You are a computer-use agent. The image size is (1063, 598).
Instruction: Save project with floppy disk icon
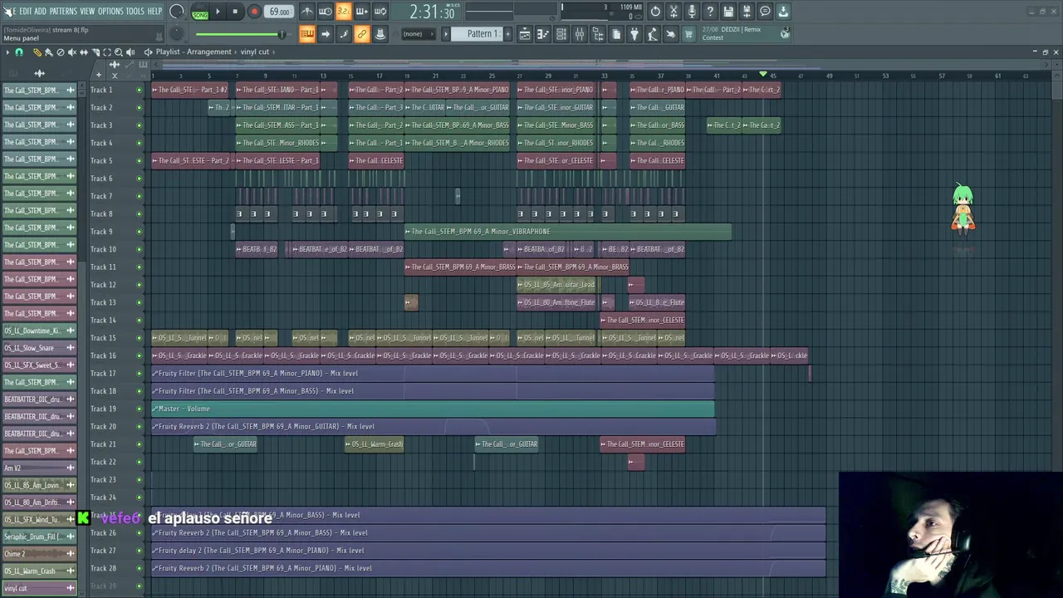click(x=728, y=12)
